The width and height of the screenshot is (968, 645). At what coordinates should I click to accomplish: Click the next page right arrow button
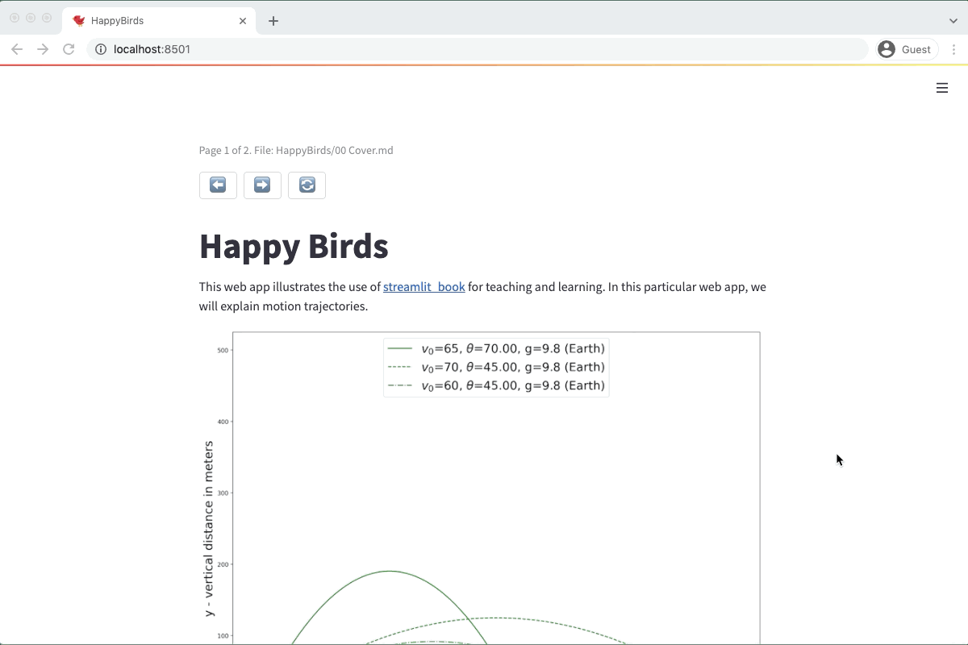[262, 185]
